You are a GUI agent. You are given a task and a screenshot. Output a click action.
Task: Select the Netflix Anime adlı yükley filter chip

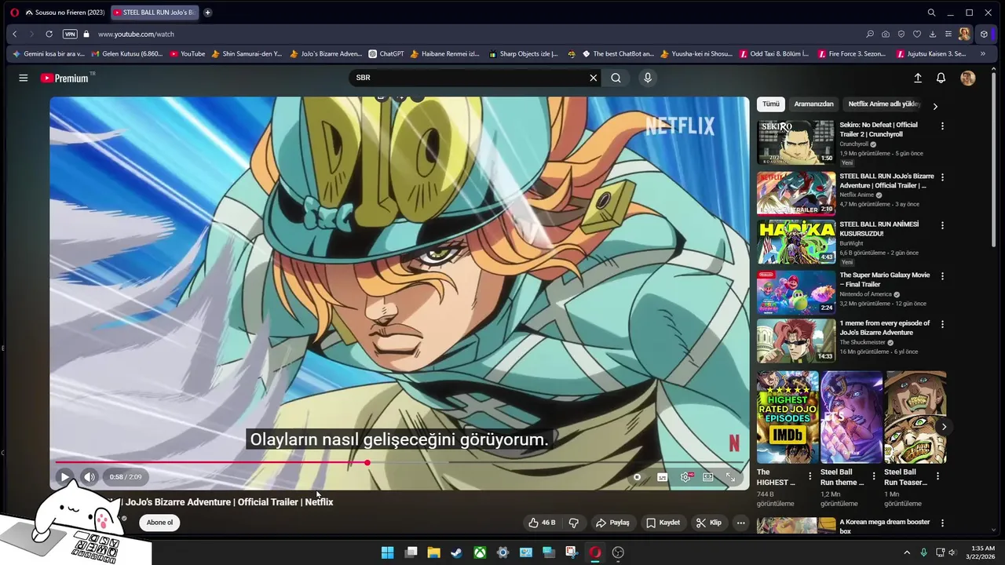884,104
